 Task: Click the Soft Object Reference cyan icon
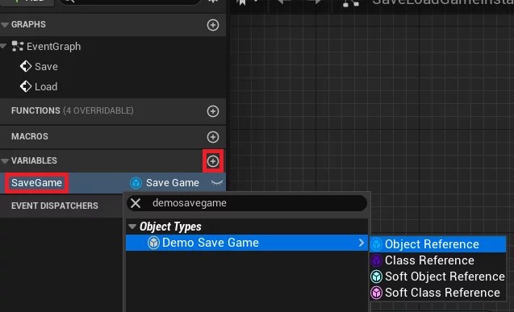pyautogui.click(x=376, y=277)
